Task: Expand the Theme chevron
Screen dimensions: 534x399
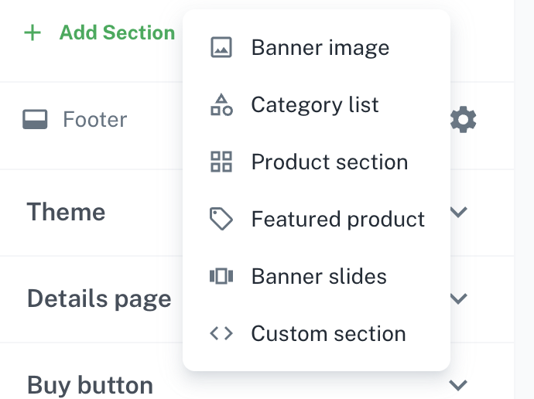Action: point(459,212)
